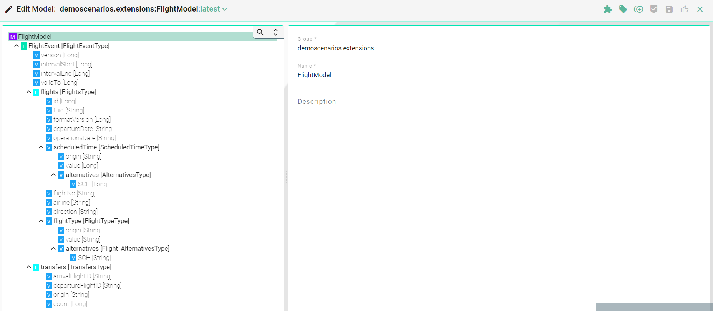Toggle expand/collapse all tree nodes

tap(275, 32)
